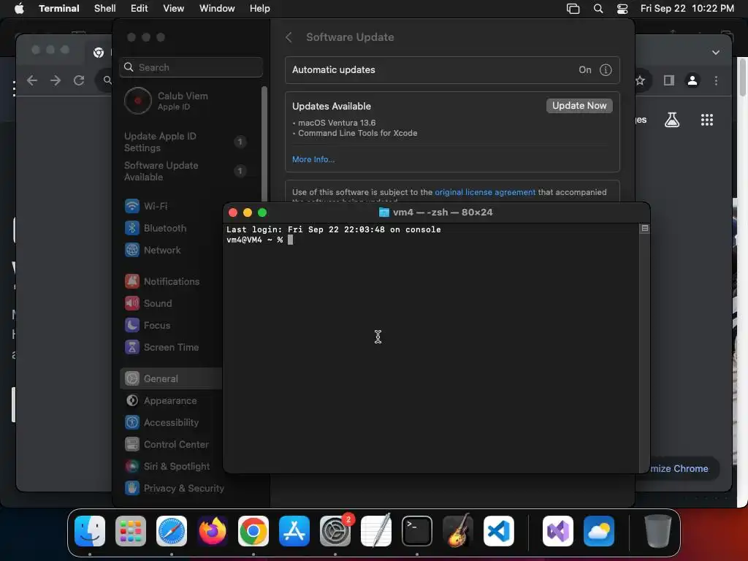
Task: Open App Store from the Dock
Action: coord(294,531)
